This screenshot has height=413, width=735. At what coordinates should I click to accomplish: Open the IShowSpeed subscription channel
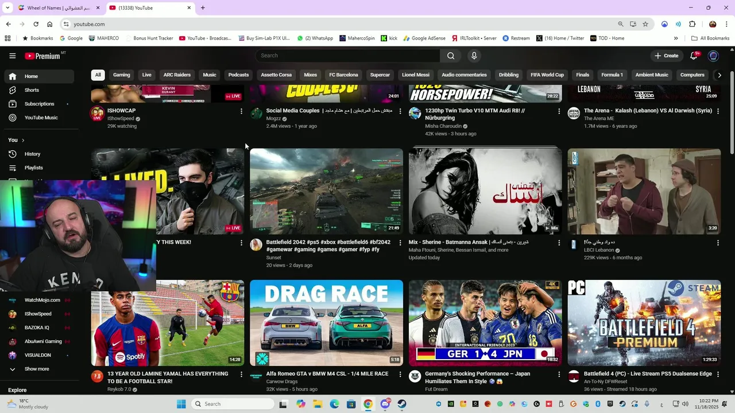pyautogui.click(x=38, y=314)
